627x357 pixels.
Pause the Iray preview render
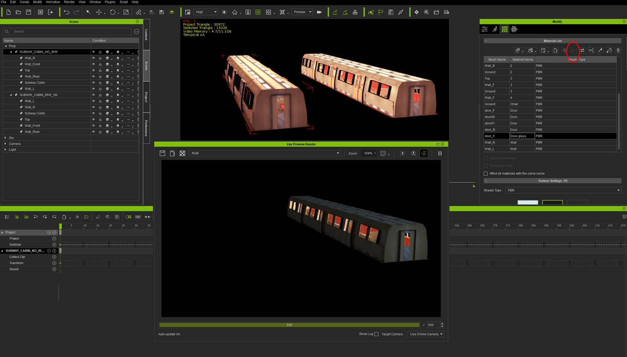point(440,153)
